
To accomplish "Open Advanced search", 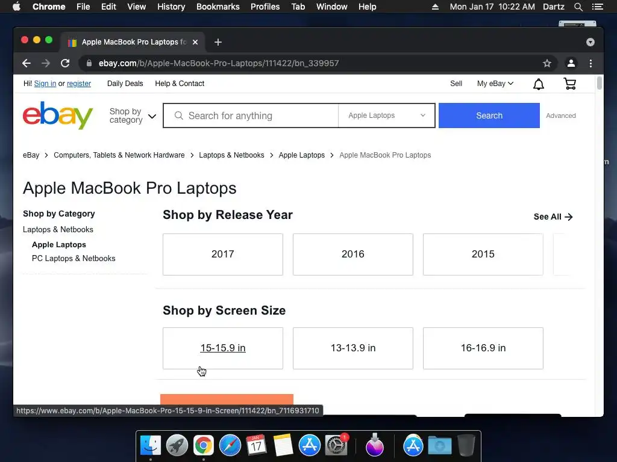I will click(561, 115).
